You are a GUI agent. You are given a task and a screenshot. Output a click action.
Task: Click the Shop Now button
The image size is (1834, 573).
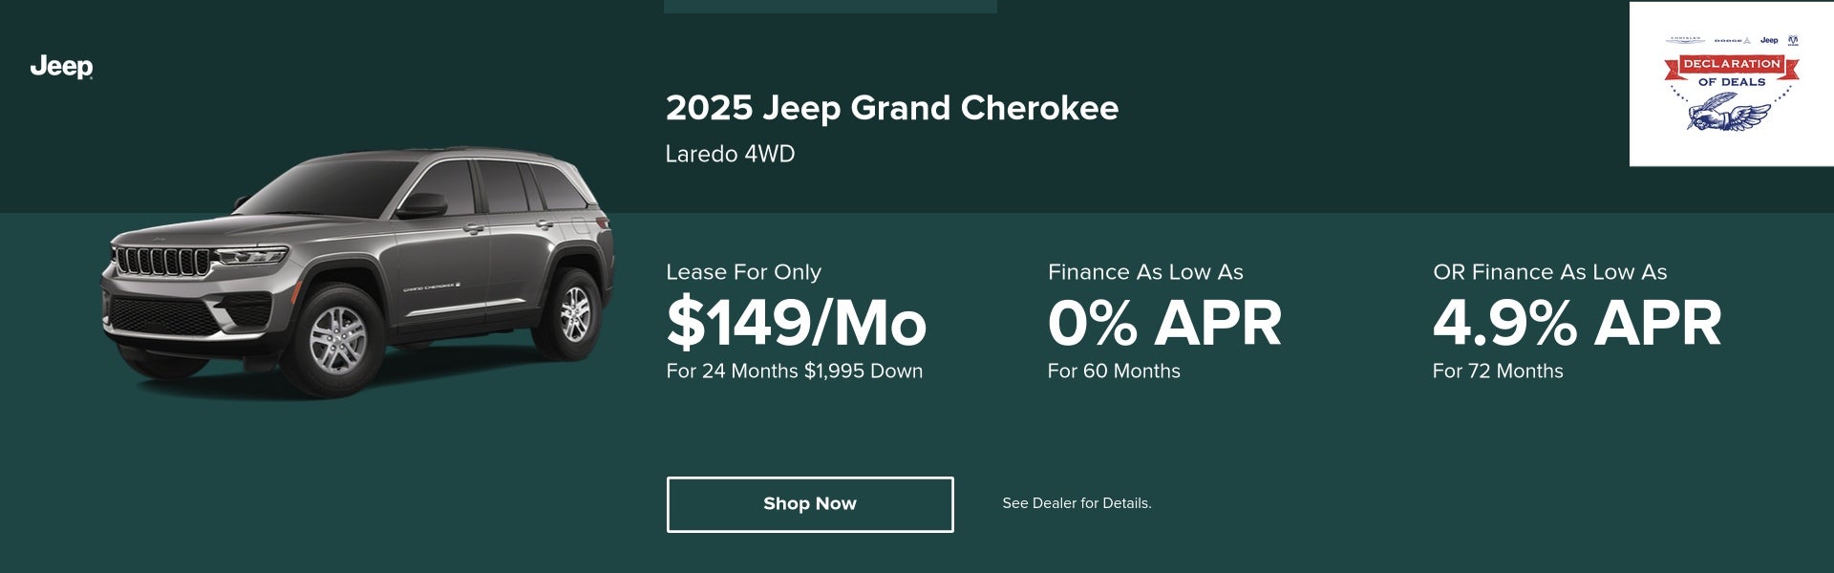coord(809,503)
